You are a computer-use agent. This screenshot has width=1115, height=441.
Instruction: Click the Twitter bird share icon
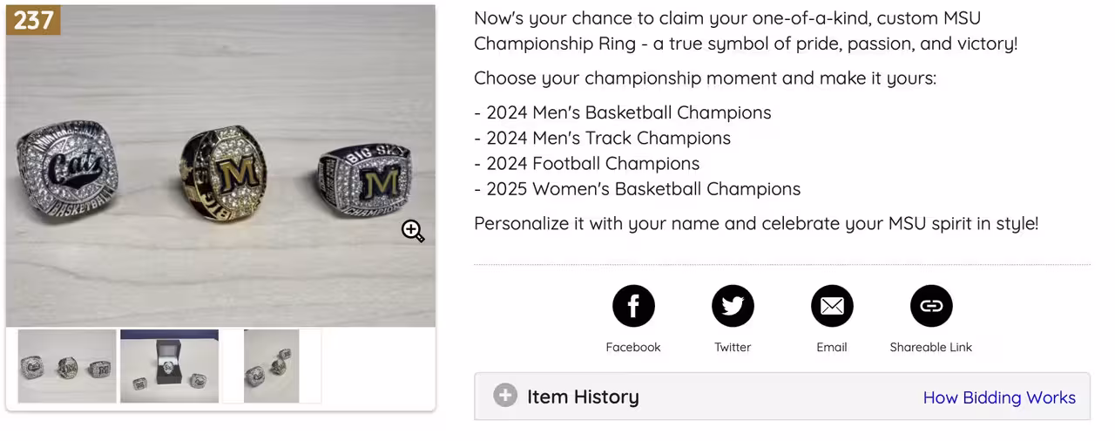click(x=733, y=306)
